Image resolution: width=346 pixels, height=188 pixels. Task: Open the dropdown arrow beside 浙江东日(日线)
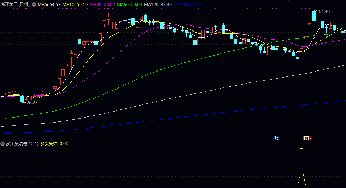[x=34, y=4]
